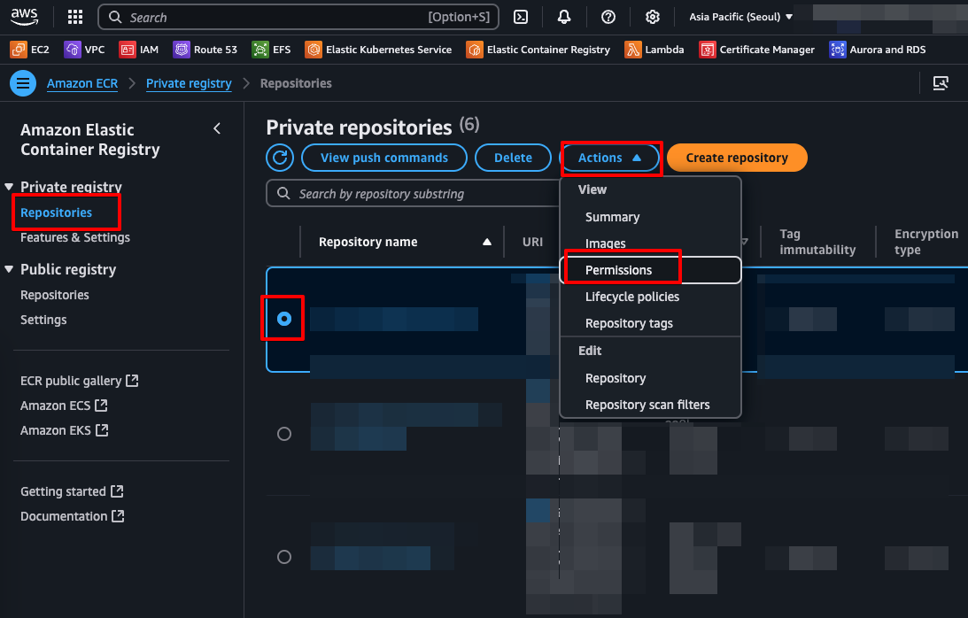The width and height of the screenshot is (968, 618).
Task: Open the VPC shortcut in favorites bar
Action: 84,50
